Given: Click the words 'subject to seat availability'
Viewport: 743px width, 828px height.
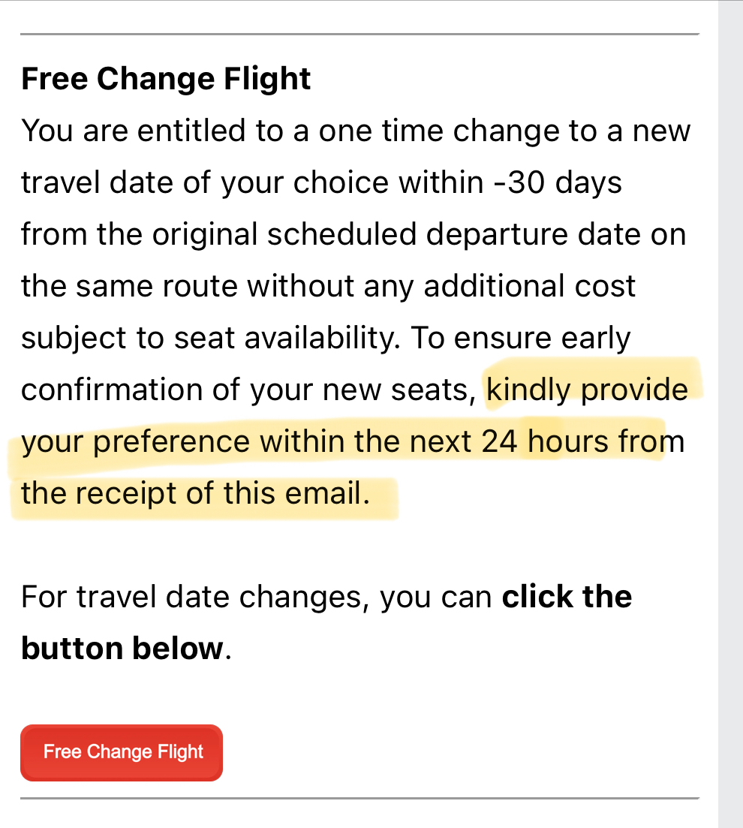Looking at the screenshot, I should pos(211,339).
